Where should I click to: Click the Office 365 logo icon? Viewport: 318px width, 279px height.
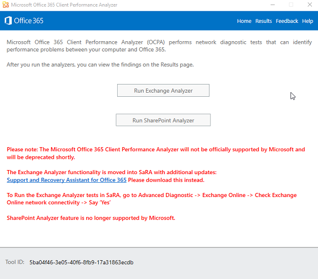tap(8, 21)
